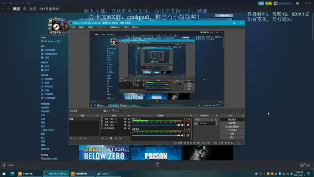Open Steam Community tab
This screenshot has width=314, height=177.
[33, 9]
